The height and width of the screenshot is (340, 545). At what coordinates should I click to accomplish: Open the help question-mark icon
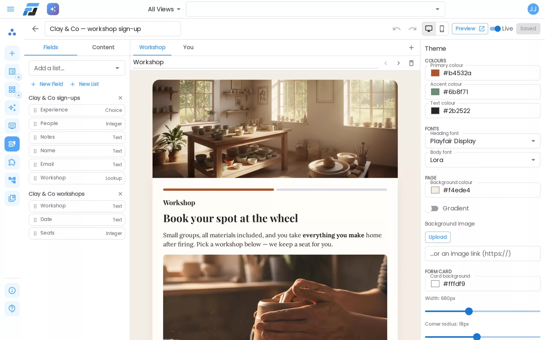[12, 308]
